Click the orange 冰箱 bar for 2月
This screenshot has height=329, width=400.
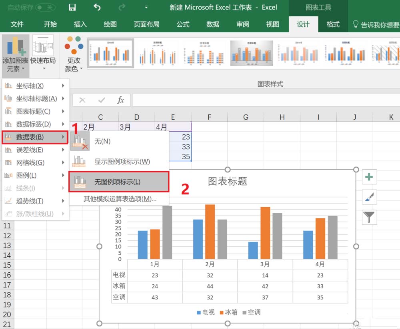click(210, 232)
